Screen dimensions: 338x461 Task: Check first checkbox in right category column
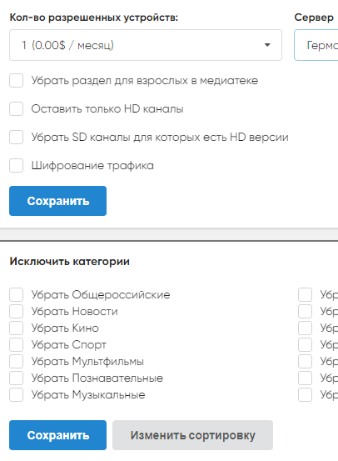click(x=305, y=294)
